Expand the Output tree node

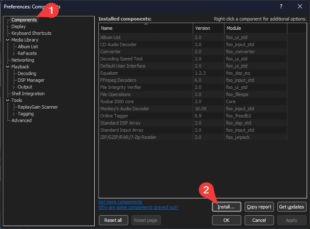click(x=14, y=87)
